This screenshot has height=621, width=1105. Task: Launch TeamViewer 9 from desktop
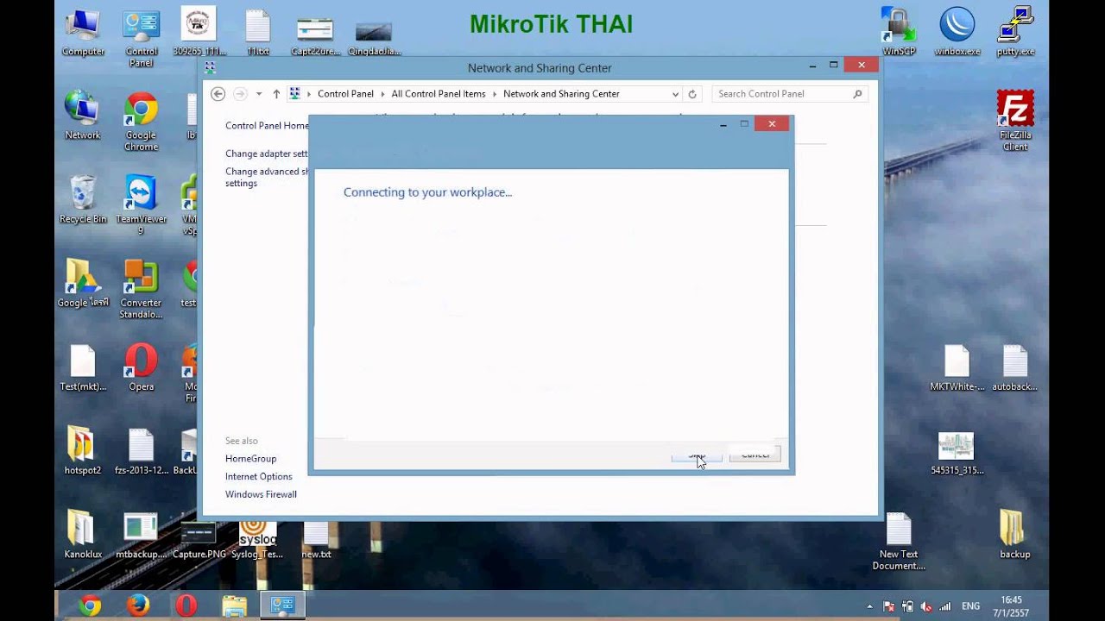coord(141,205)
